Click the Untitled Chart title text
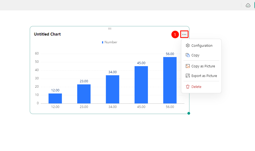 (x=47, y=34)
